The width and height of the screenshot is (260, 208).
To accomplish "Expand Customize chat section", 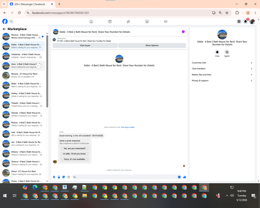I will click(x=222, y=63).
